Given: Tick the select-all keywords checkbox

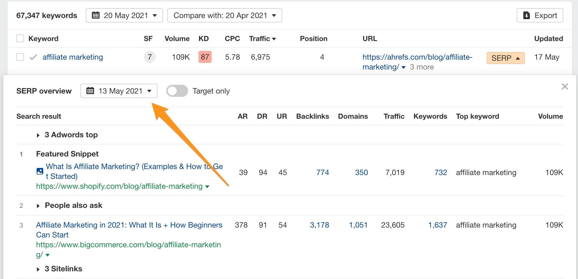Looking at the screenshot, I should [x=20, y=38].
